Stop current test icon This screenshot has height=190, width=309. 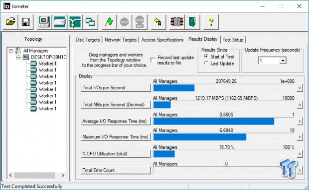pyautogui.click(x=124, y=22)
